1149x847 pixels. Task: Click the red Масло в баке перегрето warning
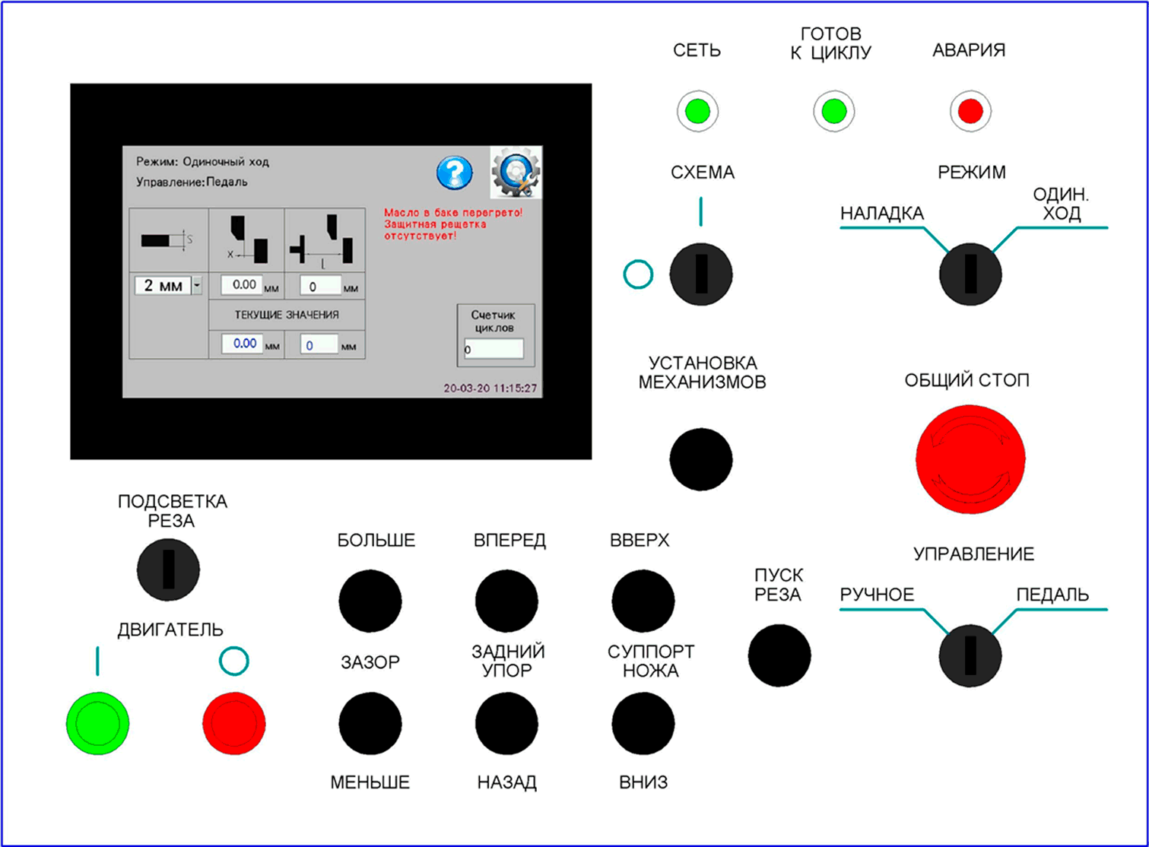pos(453,213)
